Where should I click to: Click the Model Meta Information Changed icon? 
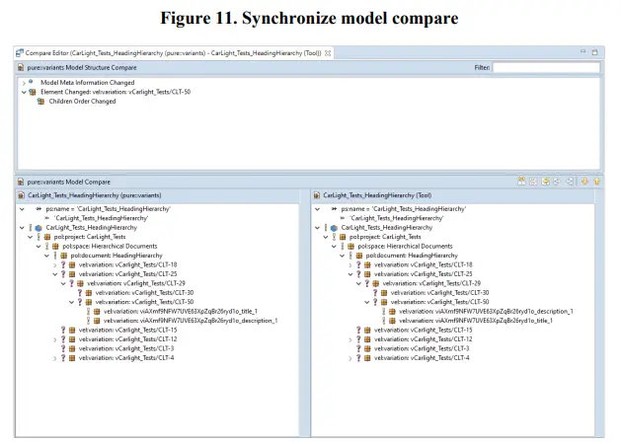31,82
